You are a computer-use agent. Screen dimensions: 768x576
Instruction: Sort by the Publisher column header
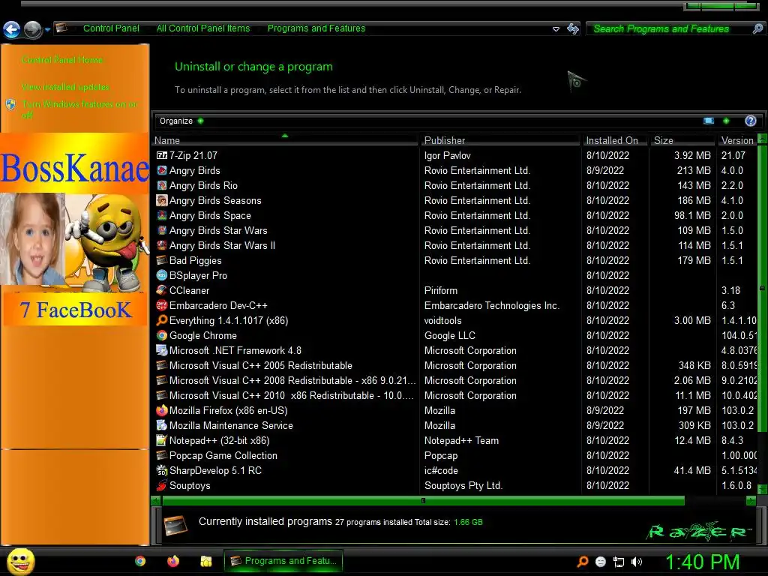500,140
